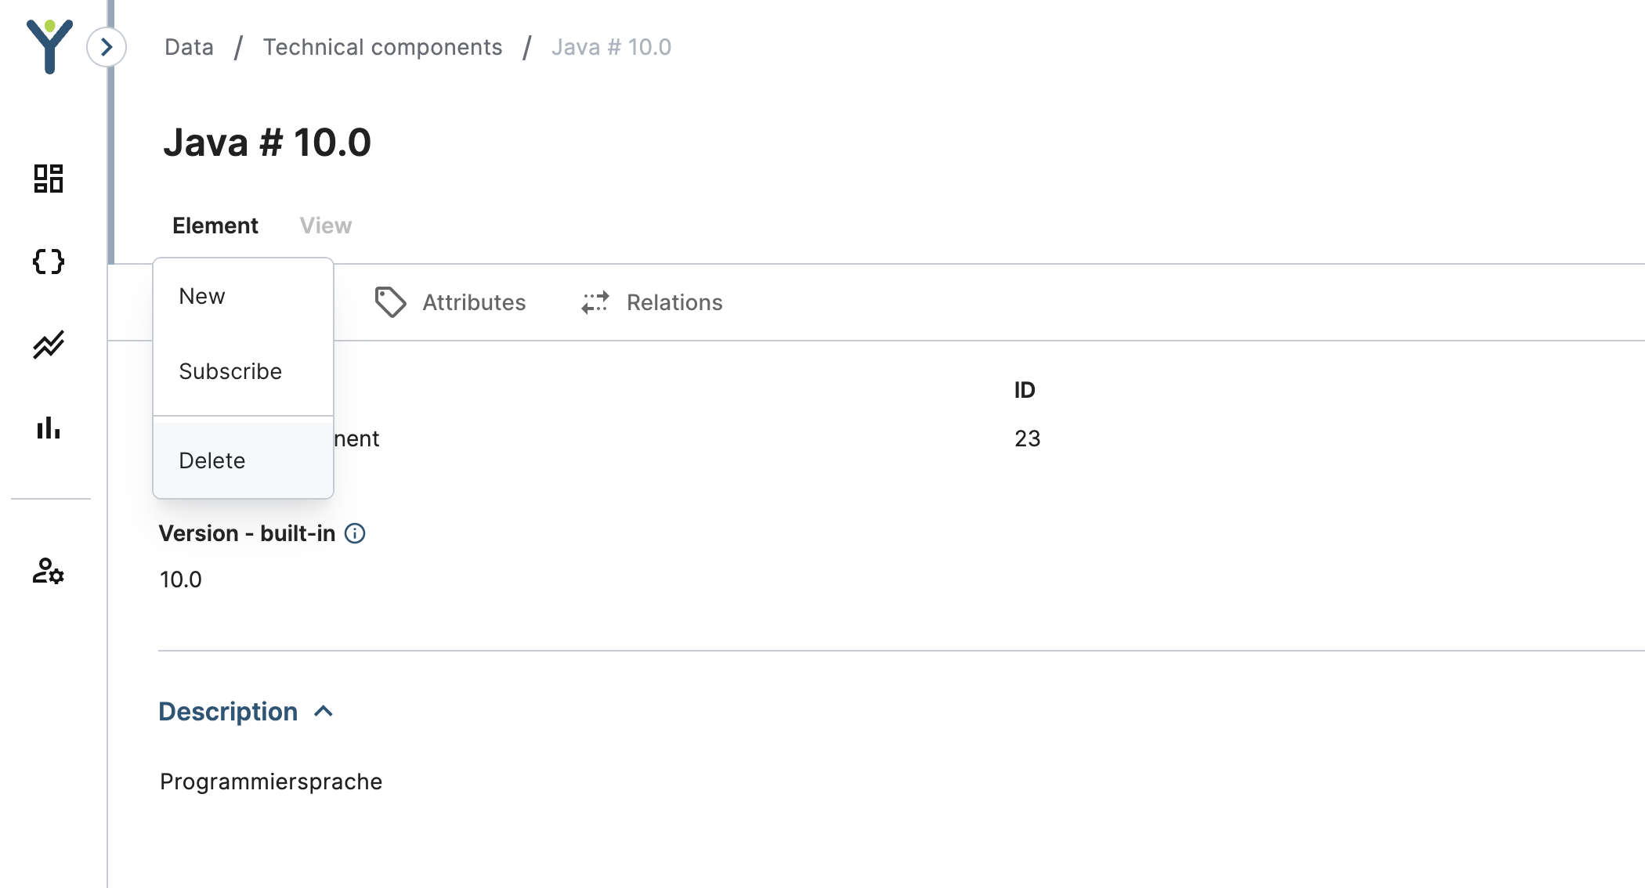Open the curly braces data icon
The image size is (1645, 888).
point(49,262)
